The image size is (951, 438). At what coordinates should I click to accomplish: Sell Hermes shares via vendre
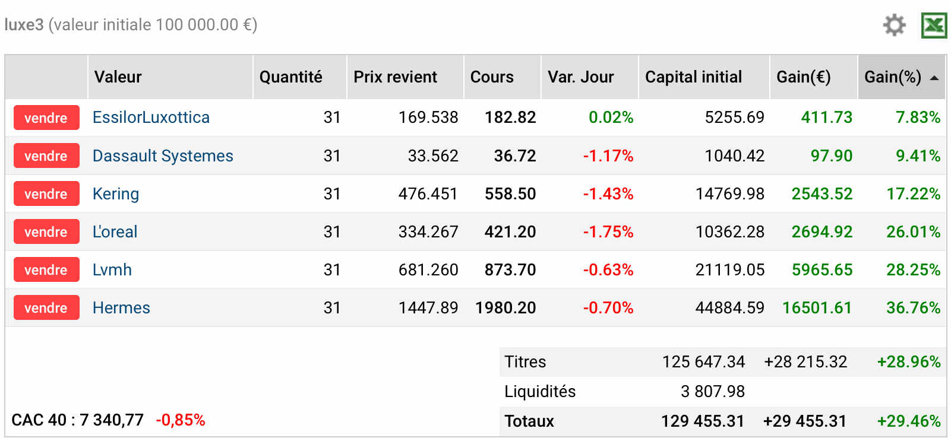(x=46, y=307)
